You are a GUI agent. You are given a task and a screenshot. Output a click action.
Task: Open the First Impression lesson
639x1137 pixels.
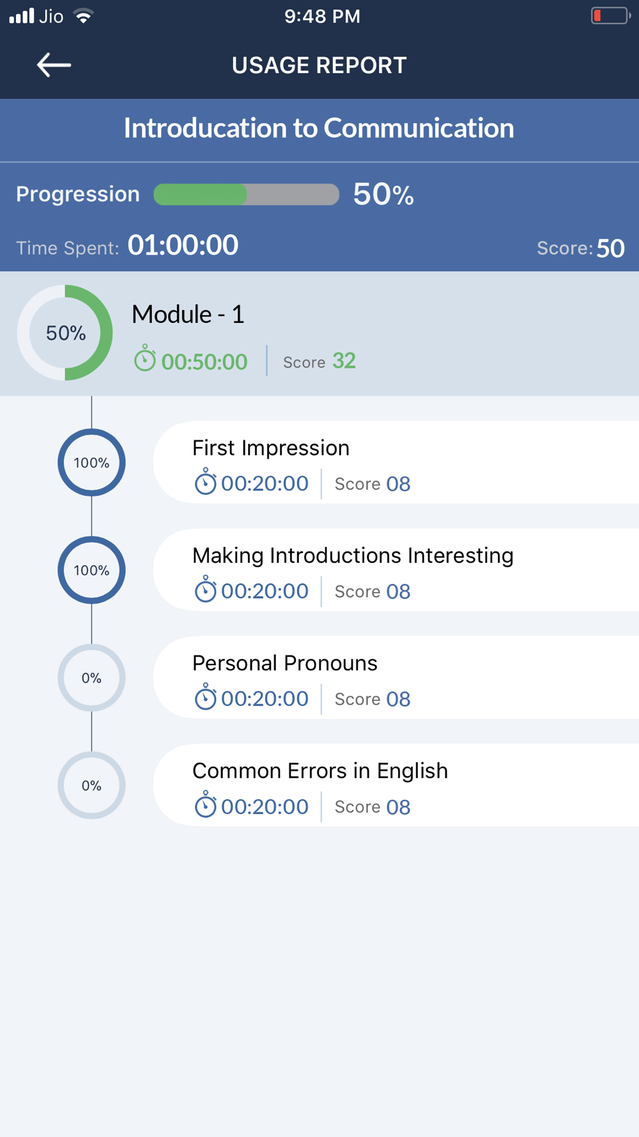coord(271,448)
